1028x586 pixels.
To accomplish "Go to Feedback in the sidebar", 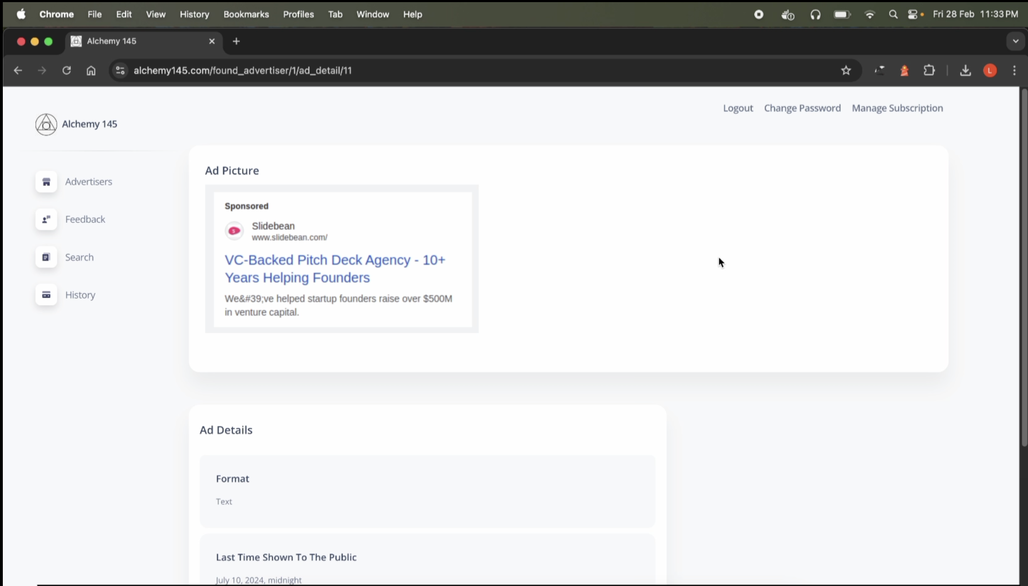I will [x=85, y=219].
